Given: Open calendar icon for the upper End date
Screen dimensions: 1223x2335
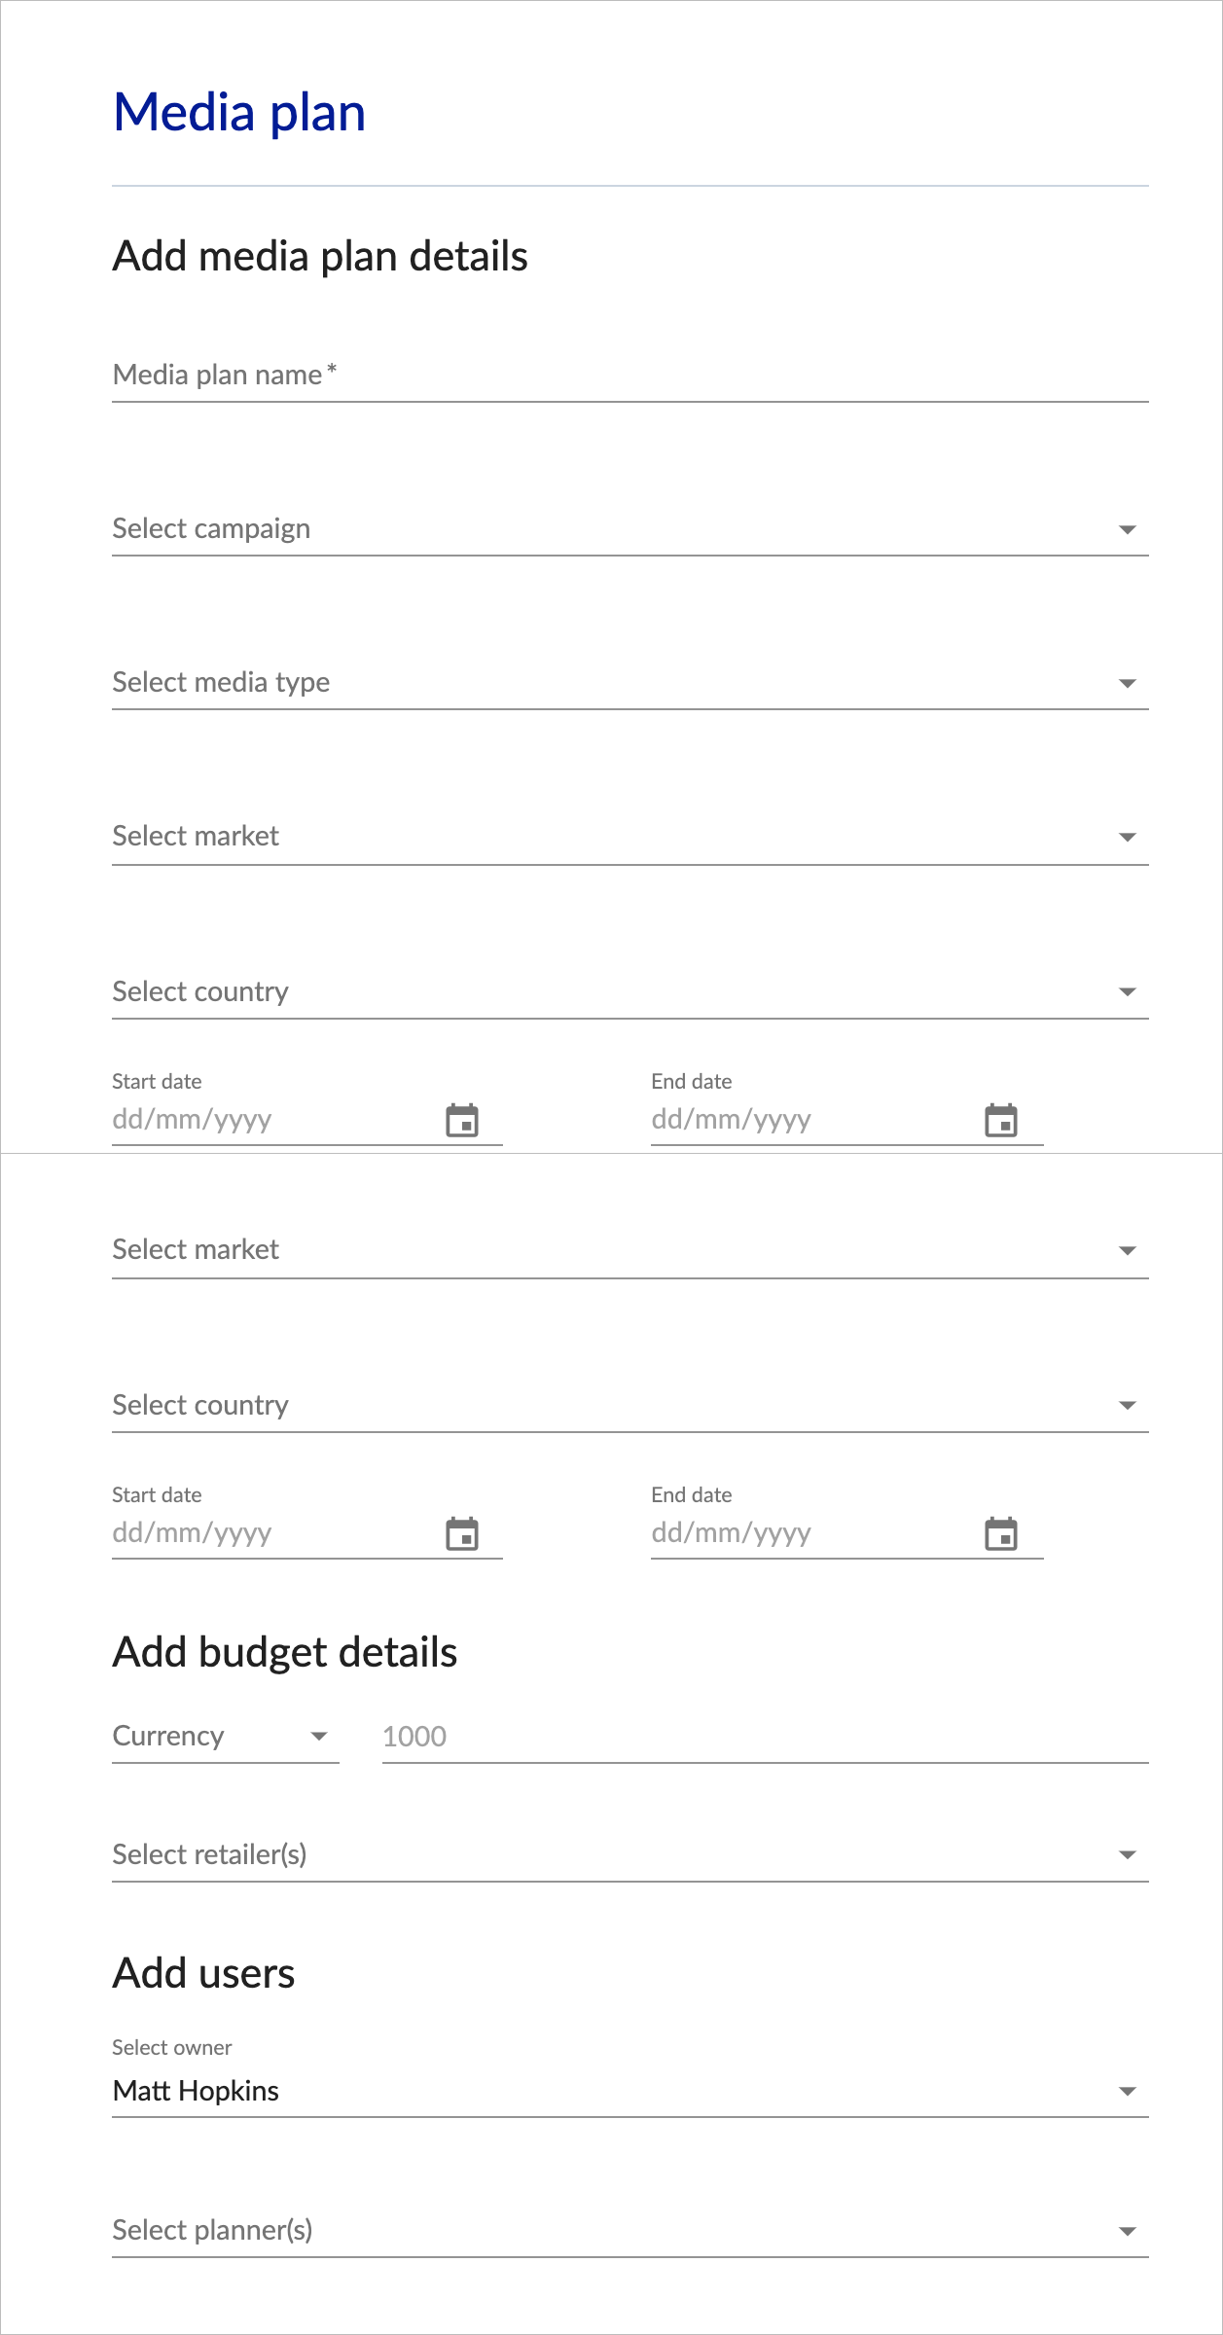Looking at the screenshot, I should (x=1001, y=1120).
